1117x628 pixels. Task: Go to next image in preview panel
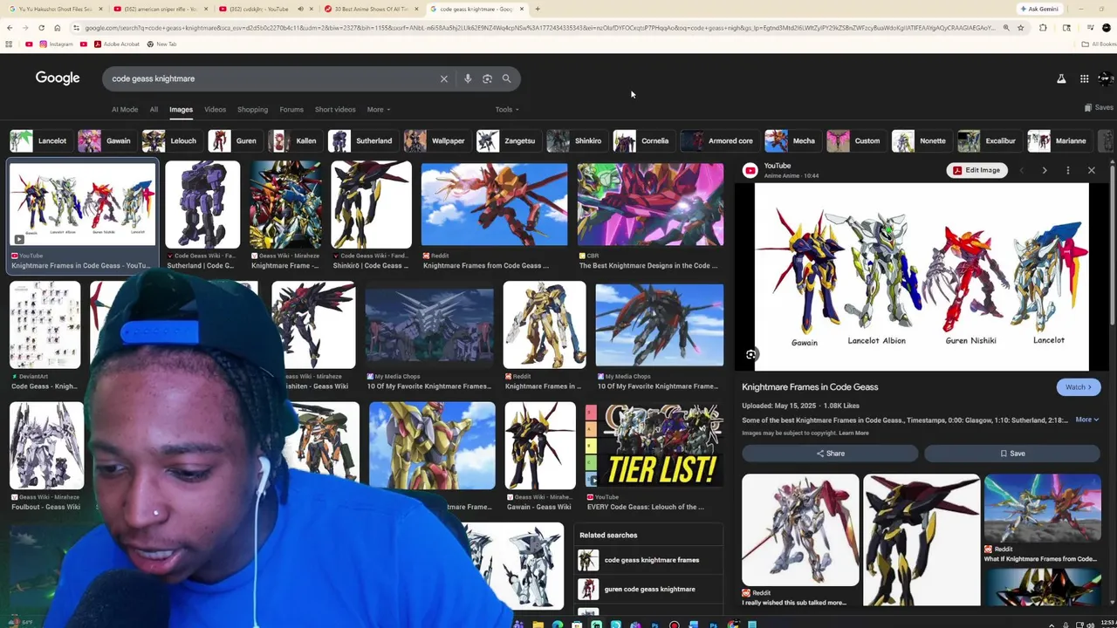click(x=1044, y=170)
